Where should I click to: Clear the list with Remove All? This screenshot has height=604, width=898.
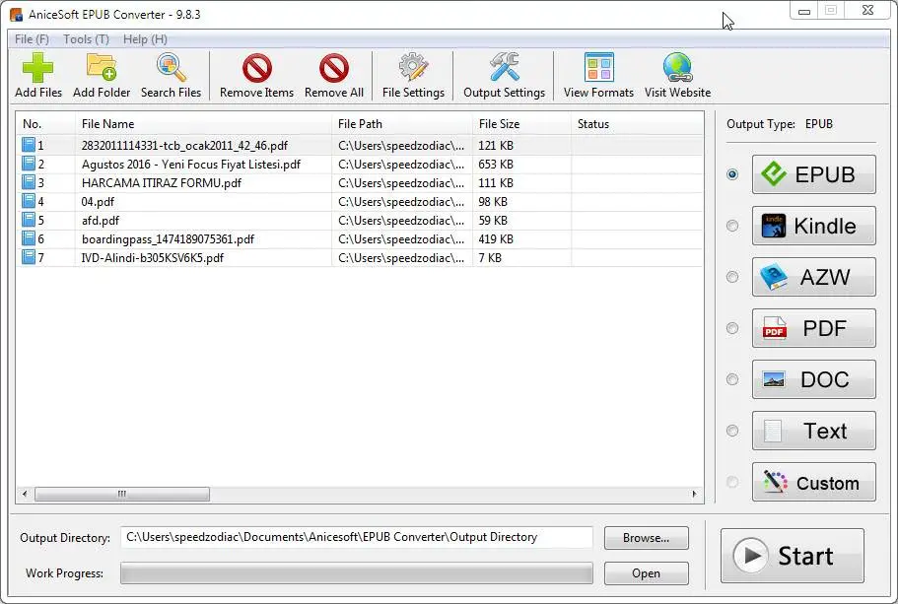334,76
